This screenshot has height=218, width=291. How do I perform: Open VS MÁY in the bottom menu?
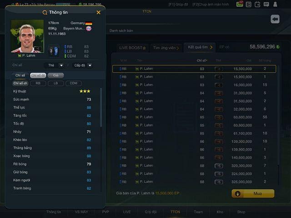pyautogui.click(x=81, y=212)
